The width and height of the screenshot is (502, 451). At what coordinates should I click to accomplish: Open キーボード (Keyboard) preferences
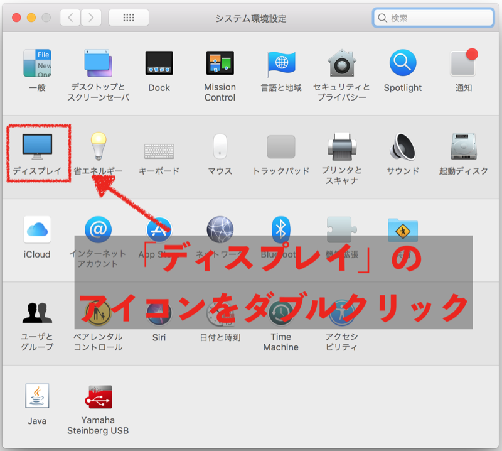tap(159, 151)
